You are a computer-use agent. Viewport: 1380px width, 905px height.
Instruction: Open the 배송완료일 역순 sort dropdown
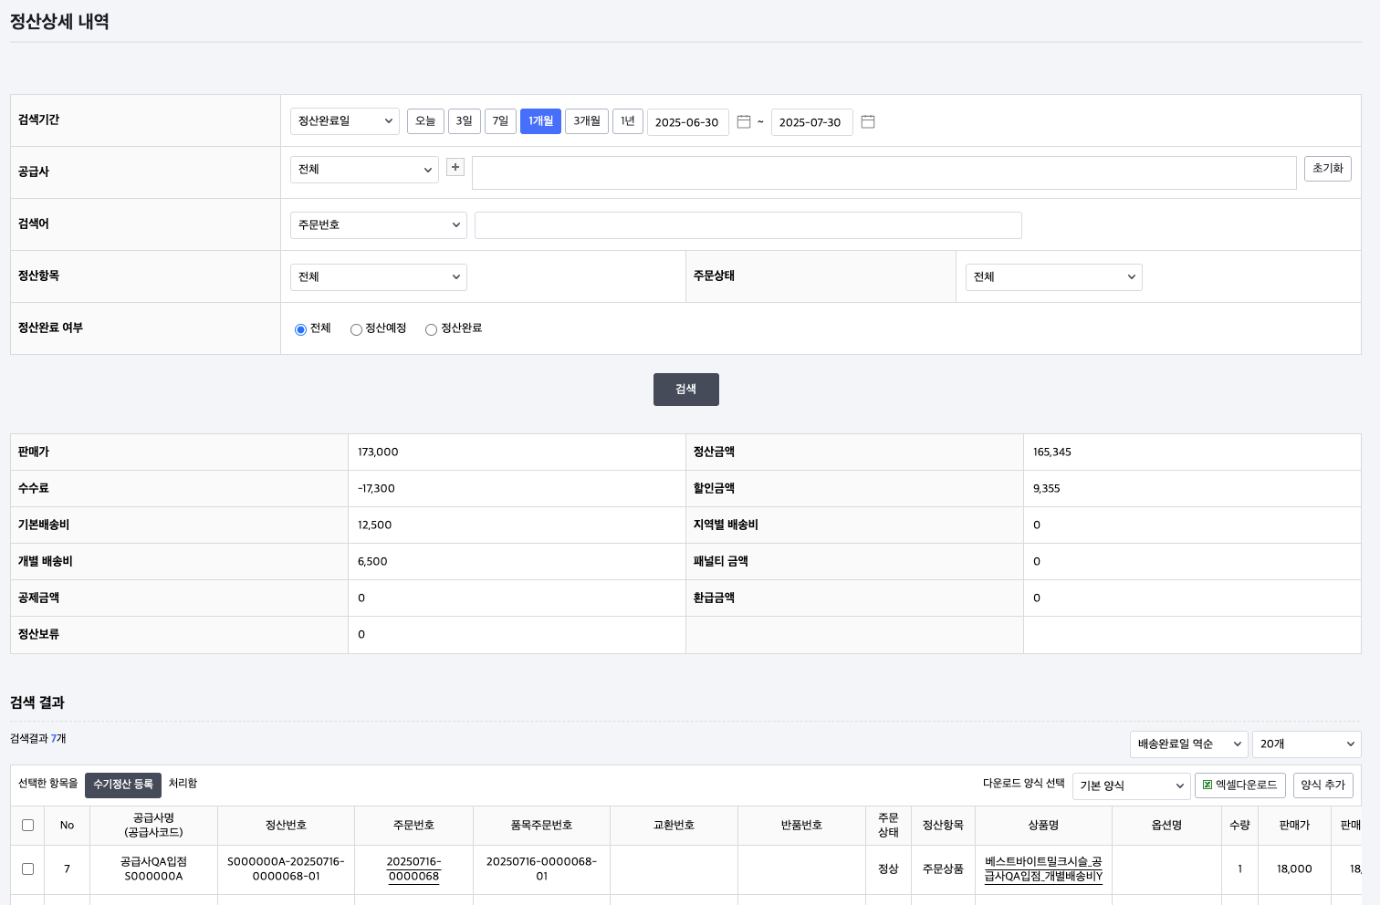1188,744
